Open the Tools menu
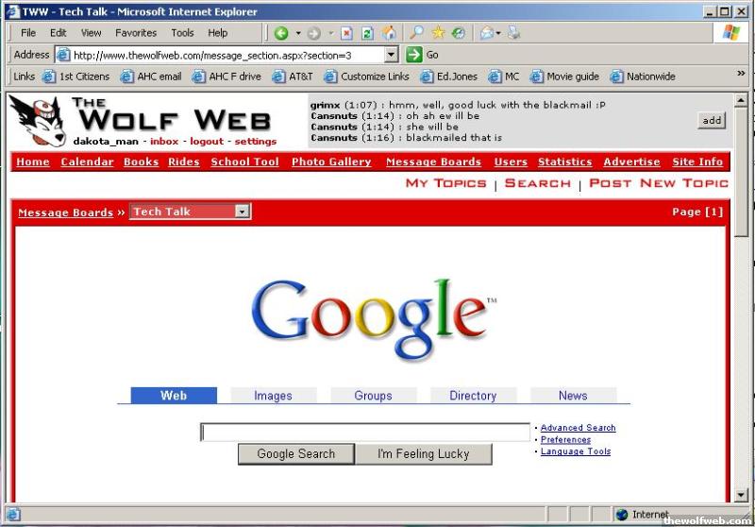 click(x=182, y=33)
